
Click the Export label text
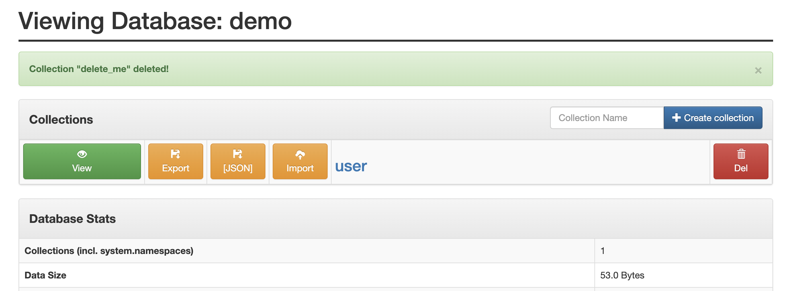click(175, 168)
